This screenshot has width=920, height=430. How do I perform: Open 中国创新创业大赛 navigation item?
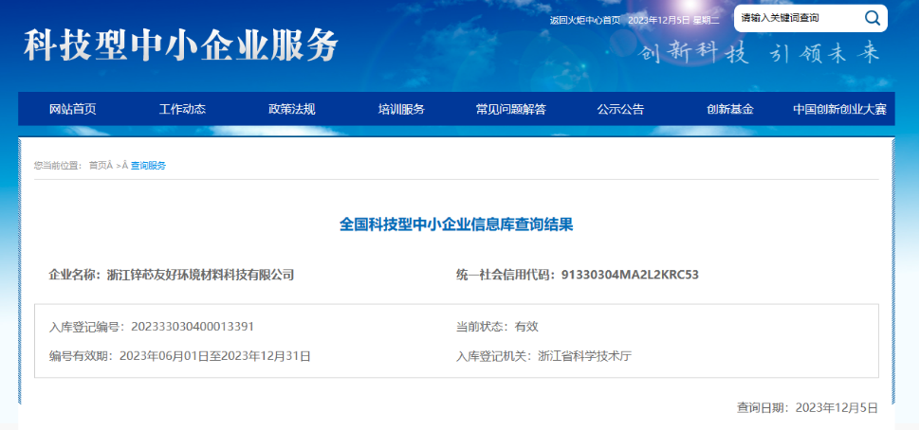tap(839, 109)
